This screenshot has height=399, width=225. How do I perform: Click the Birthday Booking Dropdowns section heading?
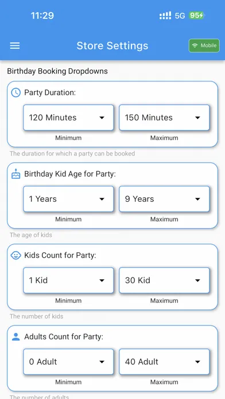click(57, 71)
